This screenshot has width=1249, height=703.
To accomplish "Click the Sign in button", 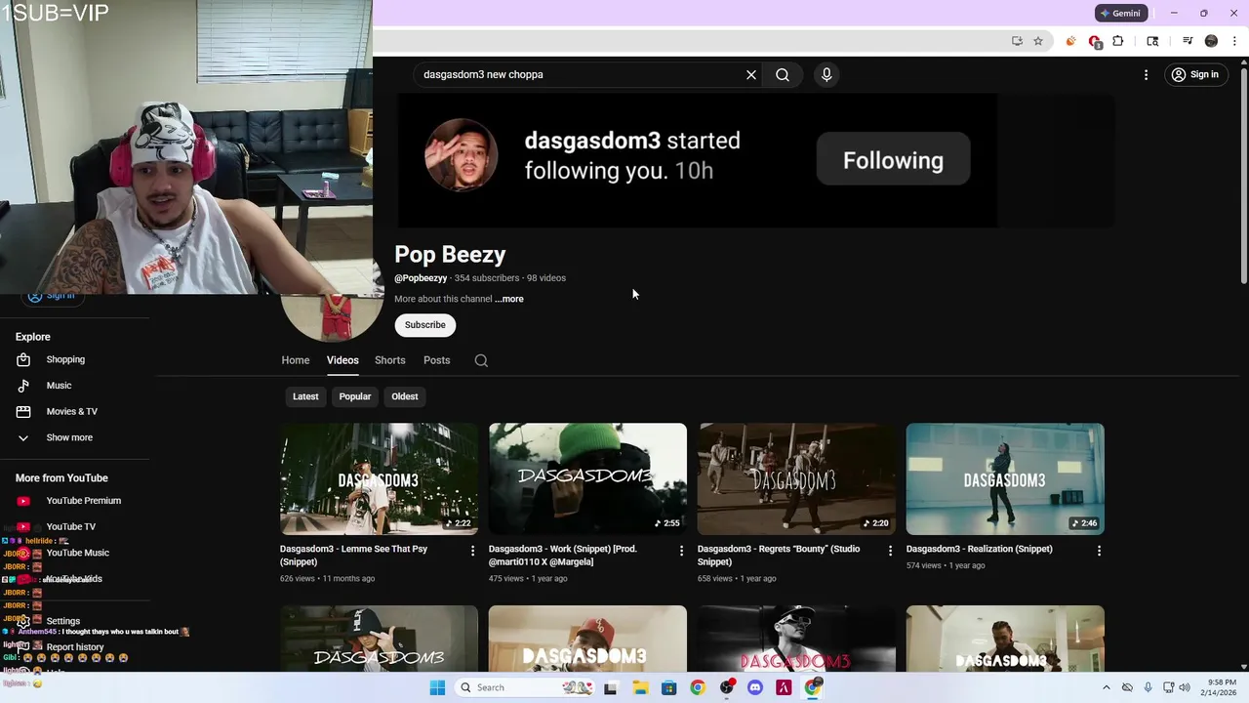I will 1195,74.
